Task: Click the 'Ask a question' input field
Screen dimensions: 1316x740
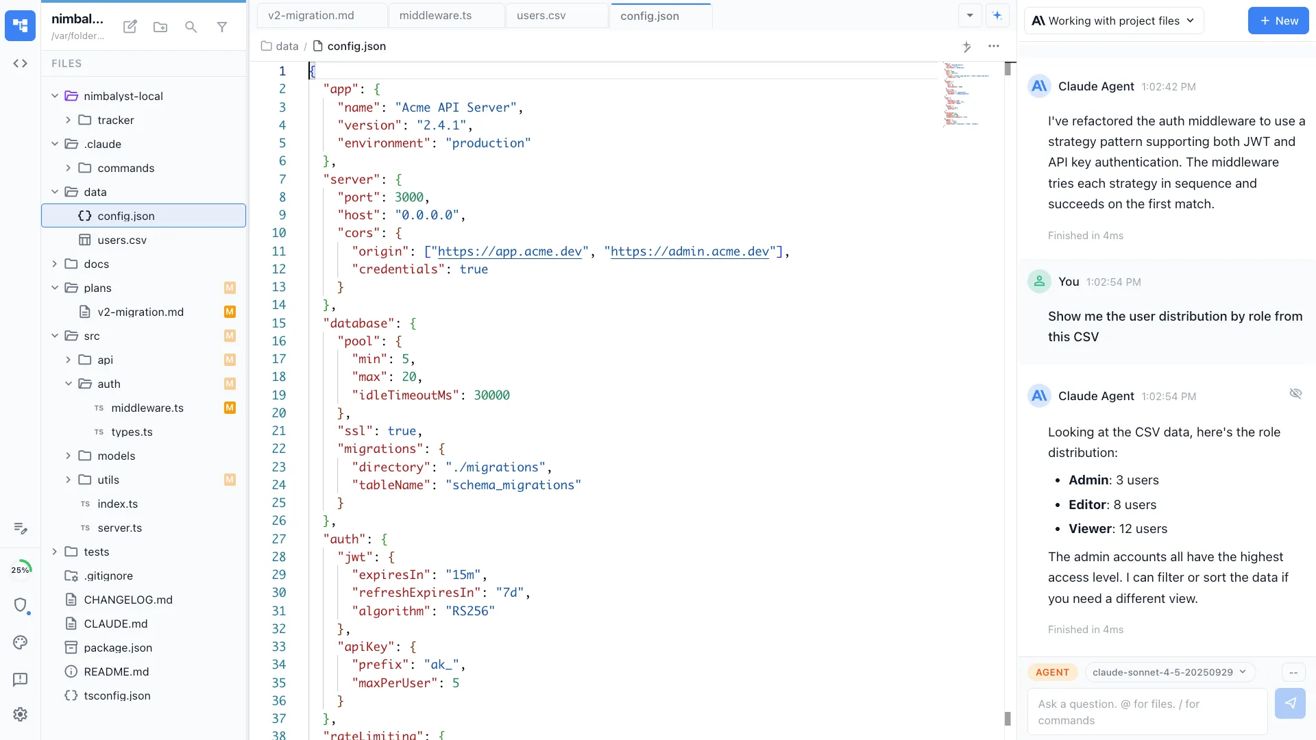Action: pos(1146,712)
